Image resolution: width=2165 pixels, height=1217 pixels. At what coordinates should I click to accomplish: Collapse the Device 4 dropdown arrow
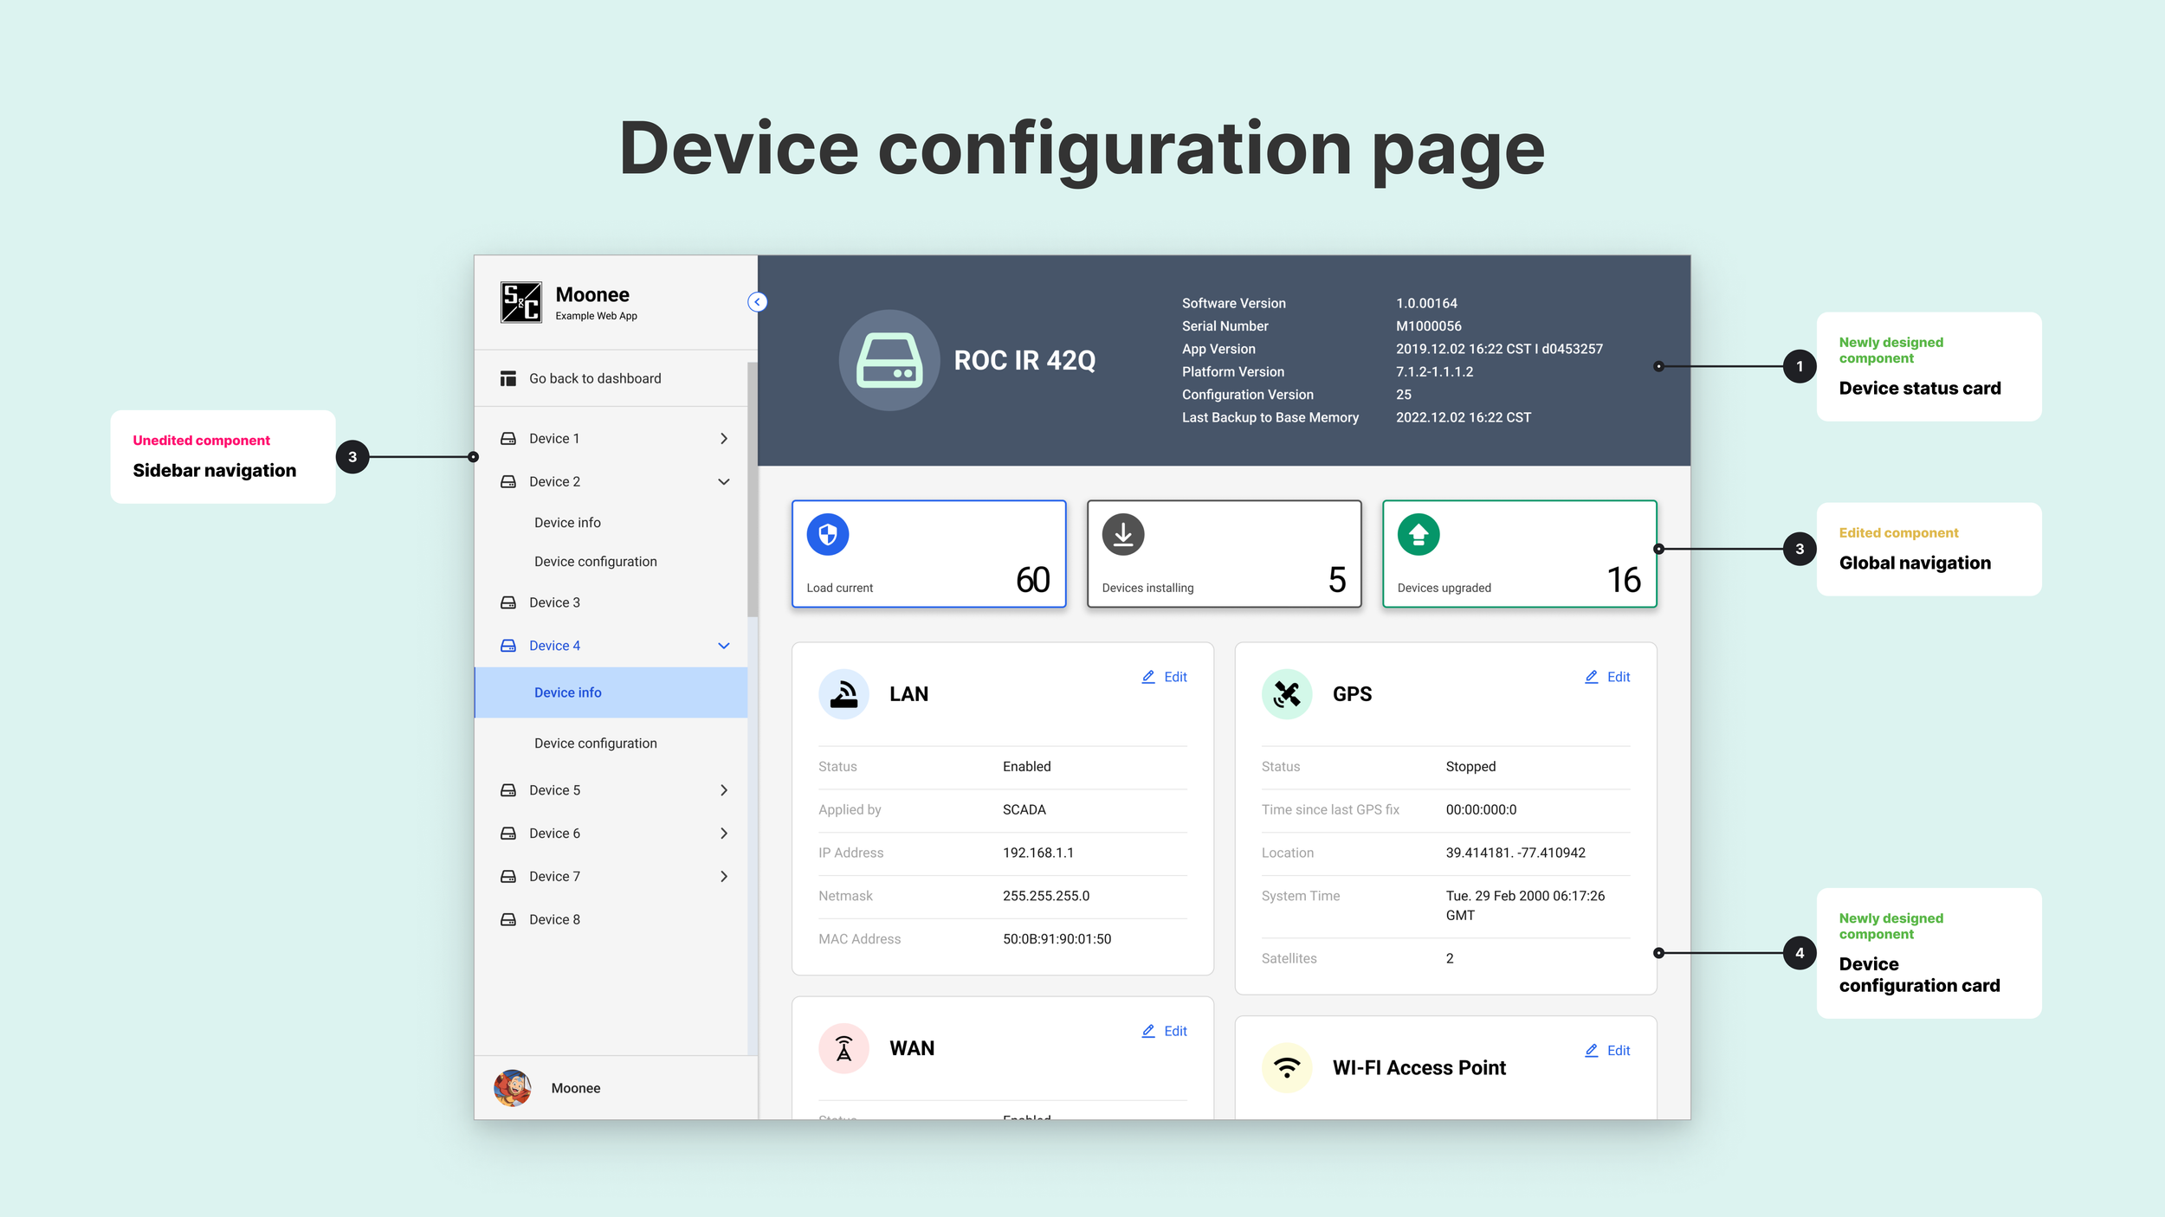point(724,646)
